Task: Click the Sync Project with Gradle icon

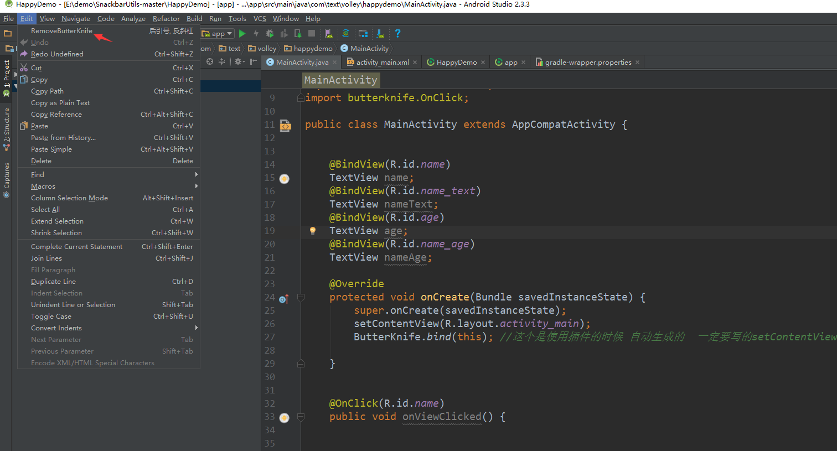Action: pyautogui.click(x=345, y=34)
